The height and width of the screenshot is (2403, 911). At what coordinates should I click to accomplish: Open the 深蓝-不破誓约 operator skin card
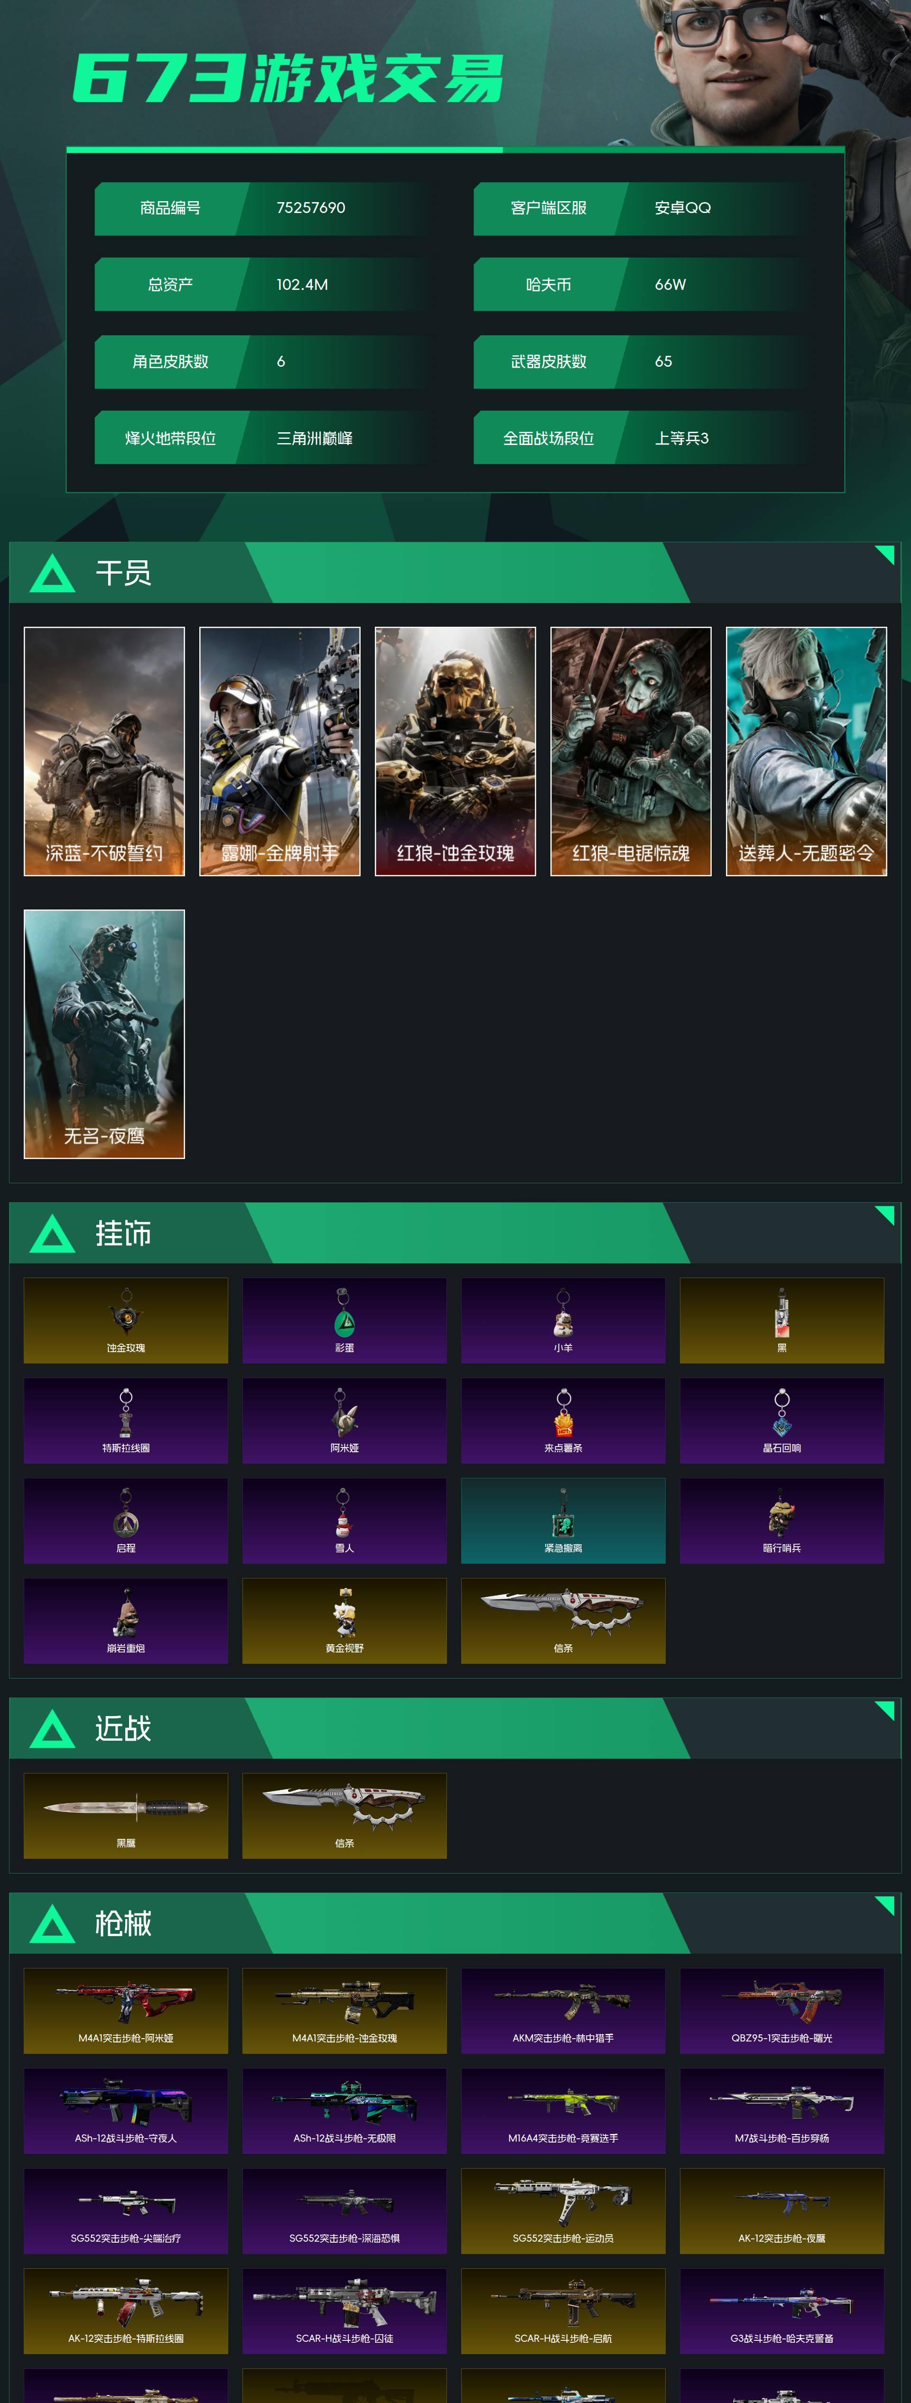[104, 751]
